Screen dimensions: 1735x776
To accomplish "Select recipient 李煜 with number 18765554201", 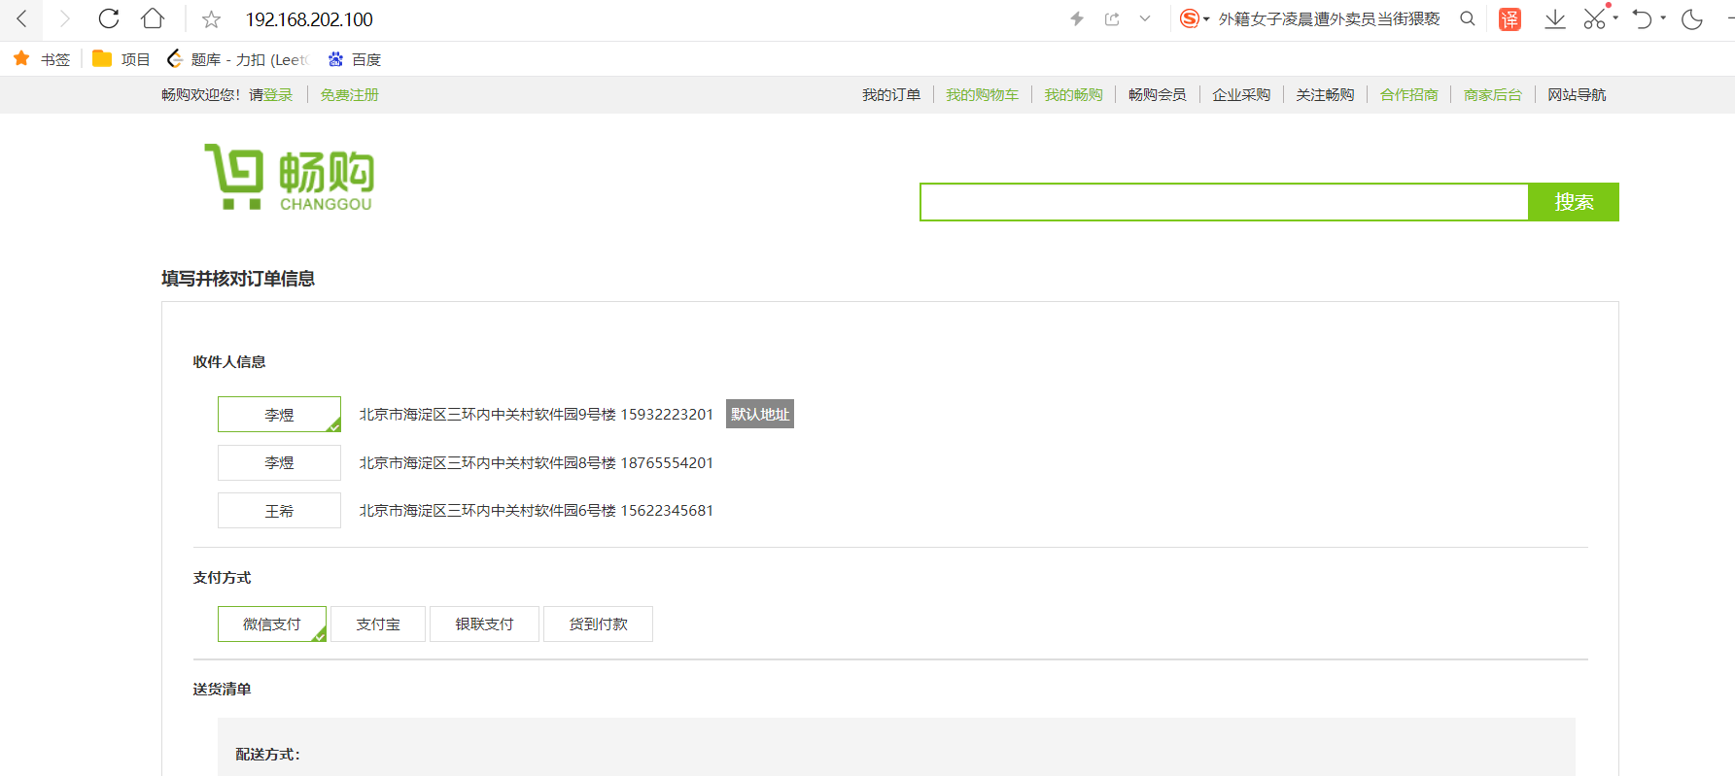I will coord(279,462).
